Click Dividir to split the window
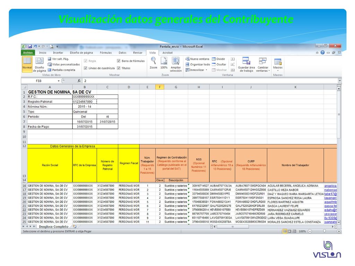 [x=218, y=59]
